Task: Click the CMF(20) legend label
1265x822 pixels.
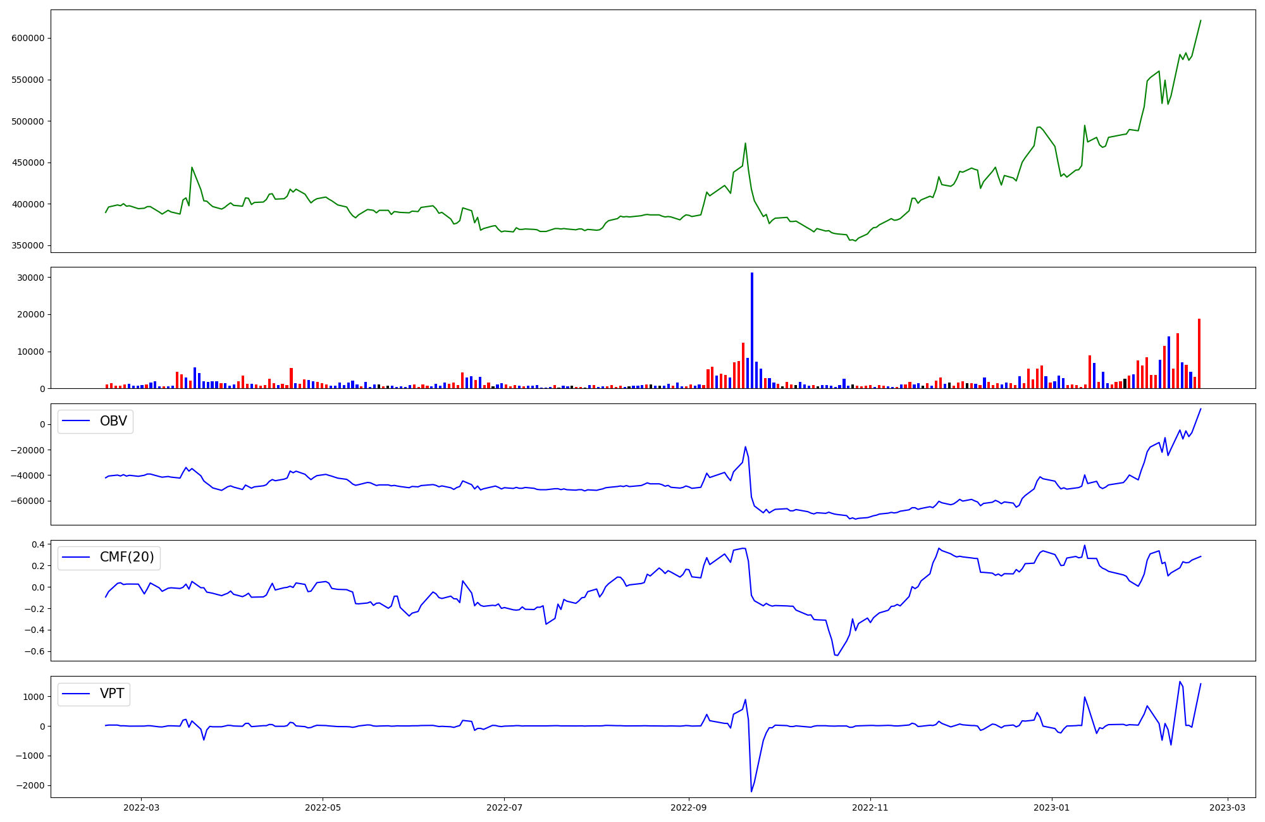Action: pyautogui.click(x=126, y=557)
